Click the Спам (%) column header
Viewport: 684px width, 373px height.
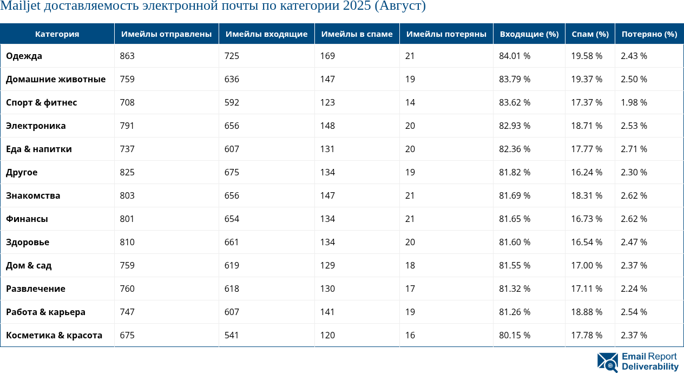point(590,34)
